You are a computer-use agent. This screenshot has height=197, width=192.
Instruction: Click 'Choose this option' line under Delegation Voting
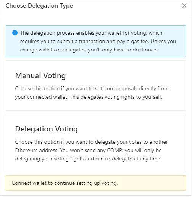91,142
